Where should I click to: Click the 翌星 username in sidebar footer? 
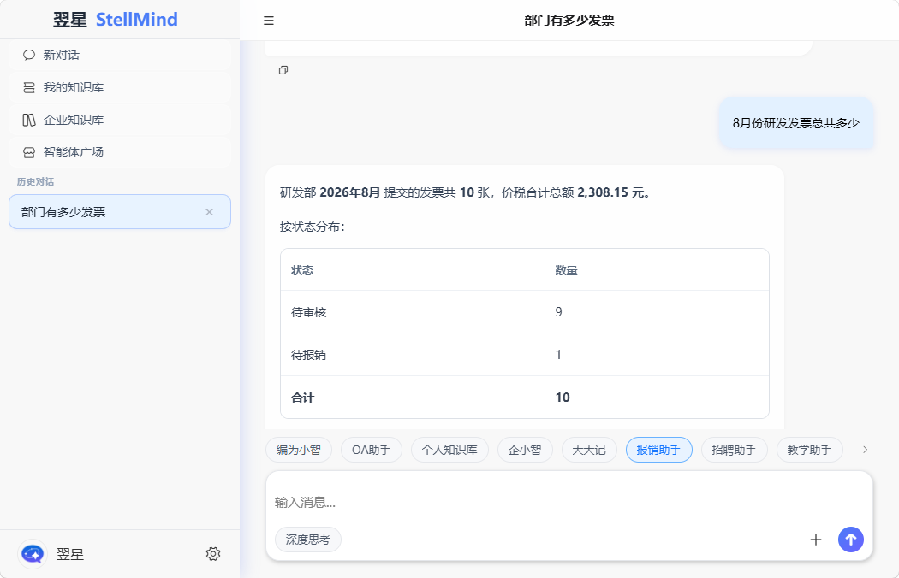tap(70, 554)
